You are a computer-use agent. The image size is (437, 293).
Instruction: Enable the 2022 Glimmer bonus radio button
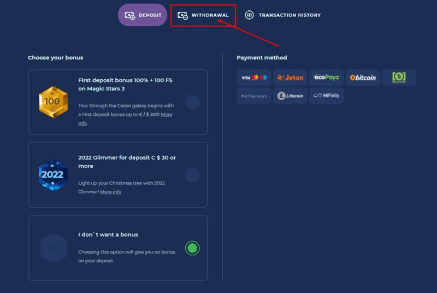coord(192,175)
